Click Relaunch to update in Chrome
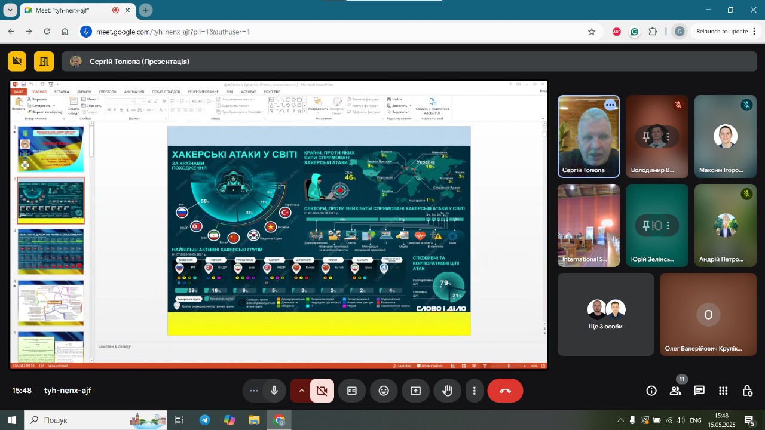This screenshot has height=430, width=765. click(x=721, y=32)
